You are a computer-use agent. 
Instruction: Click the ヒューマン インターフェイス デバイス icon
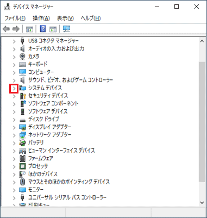[x=22, y=151]
